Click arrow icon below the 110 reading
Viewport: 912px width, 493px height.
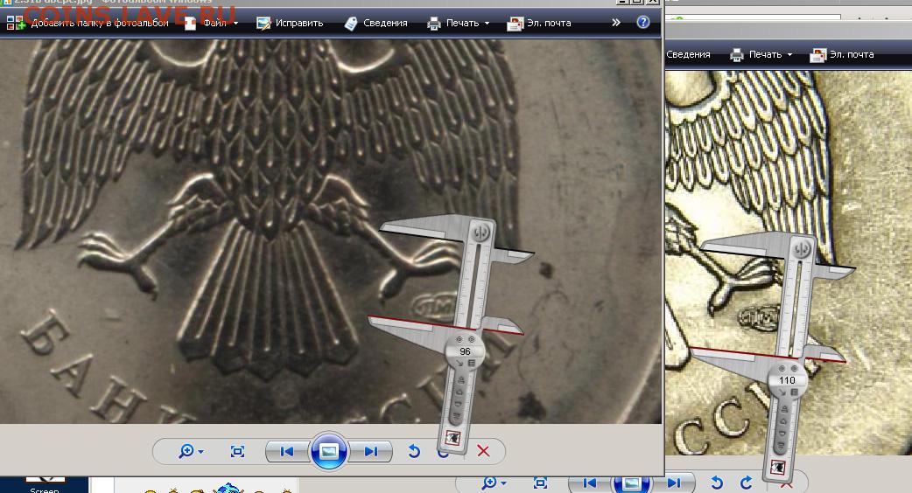tap(782, 392)
